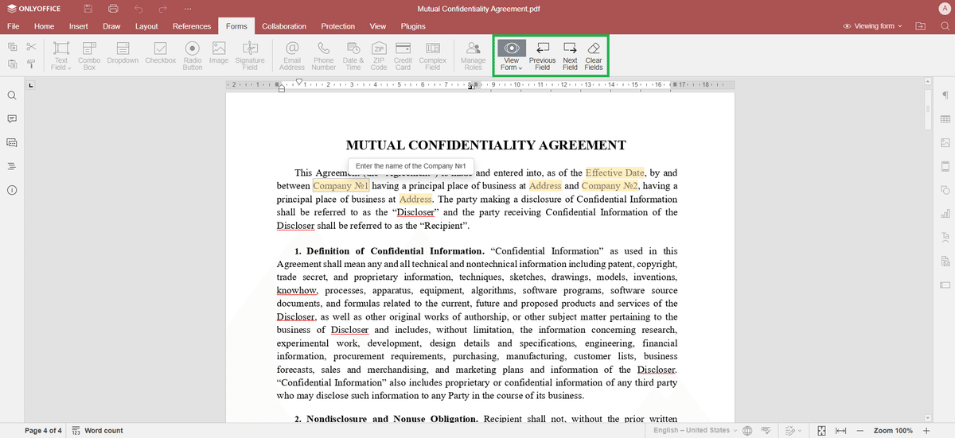Switch to the Home tab
955x438 pixels.
tap(45, 26)
